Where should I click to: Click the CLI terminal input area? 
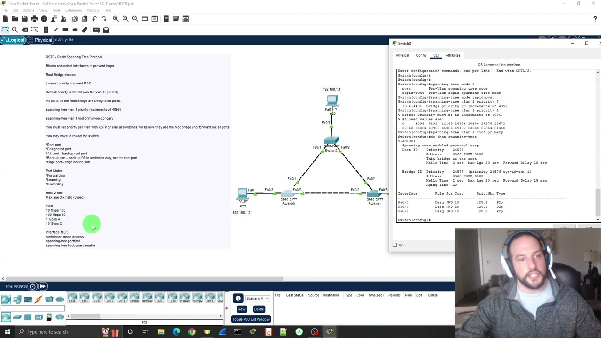tap(496, 145)
